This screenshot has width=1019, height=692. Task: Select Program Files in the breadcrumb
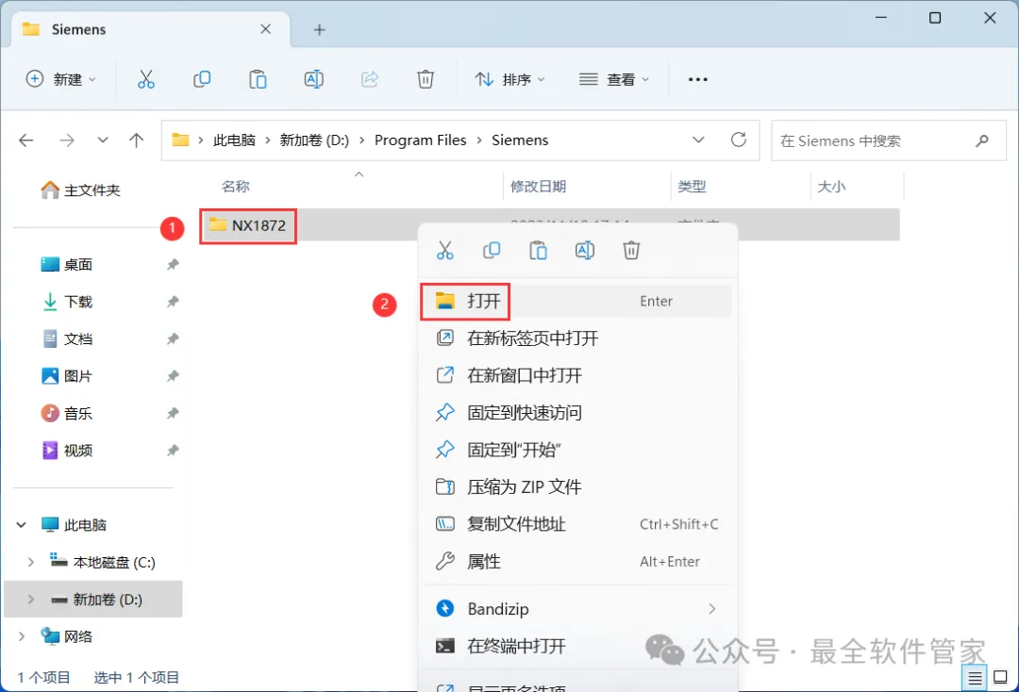421,140
